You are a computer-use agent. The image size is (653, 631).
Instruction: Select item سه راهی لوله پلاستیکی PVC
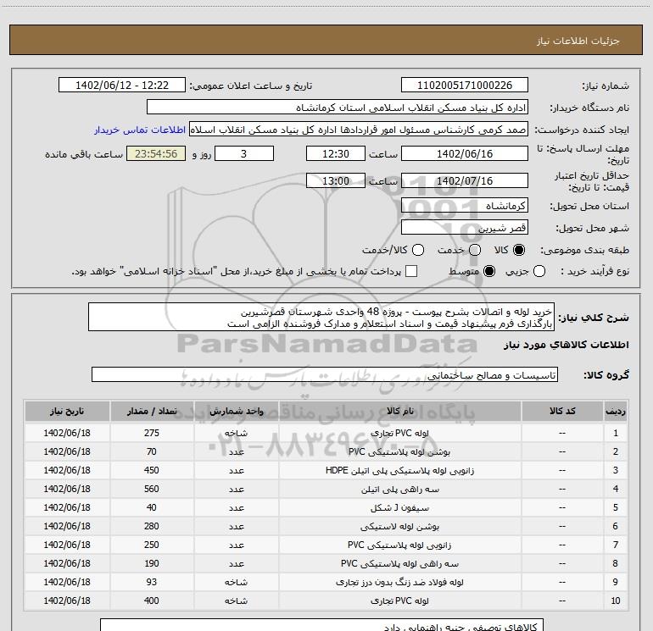point(399,563)
